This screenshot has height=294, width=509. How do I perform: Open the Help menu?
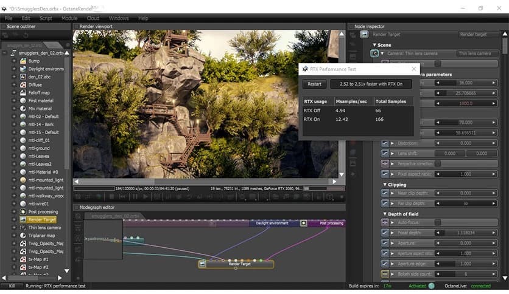pyautogui.click(x=143, y=18)
